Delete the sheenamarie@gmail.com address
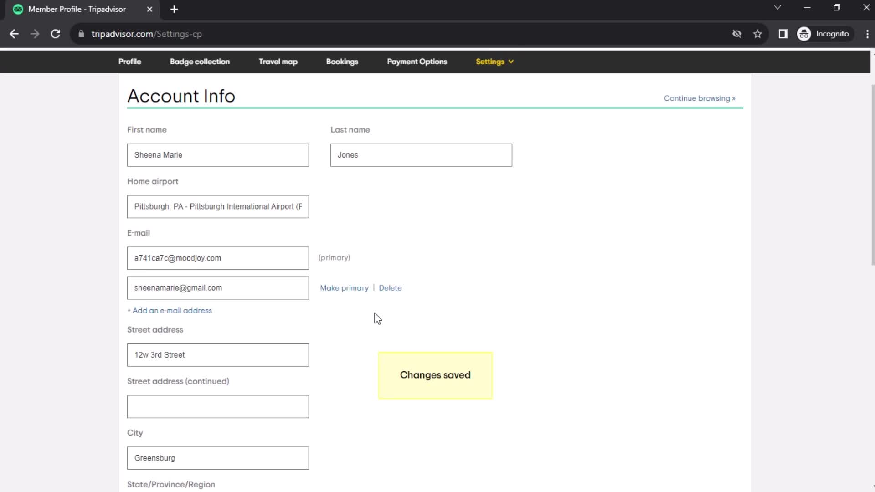 point(390,288)
